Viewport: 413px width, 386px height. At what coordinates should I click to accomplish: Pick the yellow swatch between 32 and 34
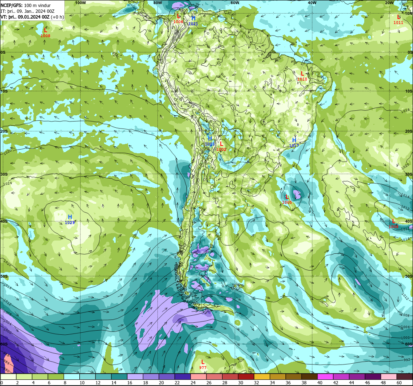click(262, 377)
